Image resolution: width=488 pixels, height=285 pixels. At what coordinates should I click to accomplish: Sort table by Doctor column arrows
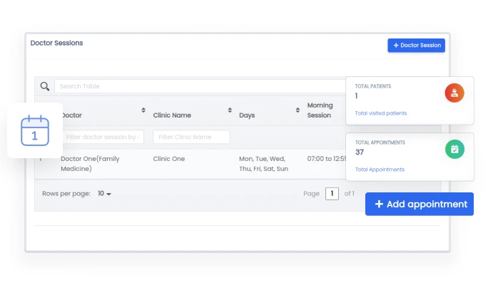[143, 110]
